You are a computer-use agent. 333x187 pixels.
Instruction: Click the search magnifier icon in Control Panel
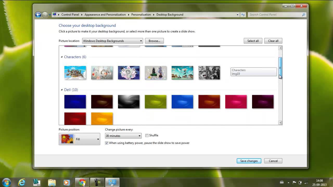coord(303,15)
